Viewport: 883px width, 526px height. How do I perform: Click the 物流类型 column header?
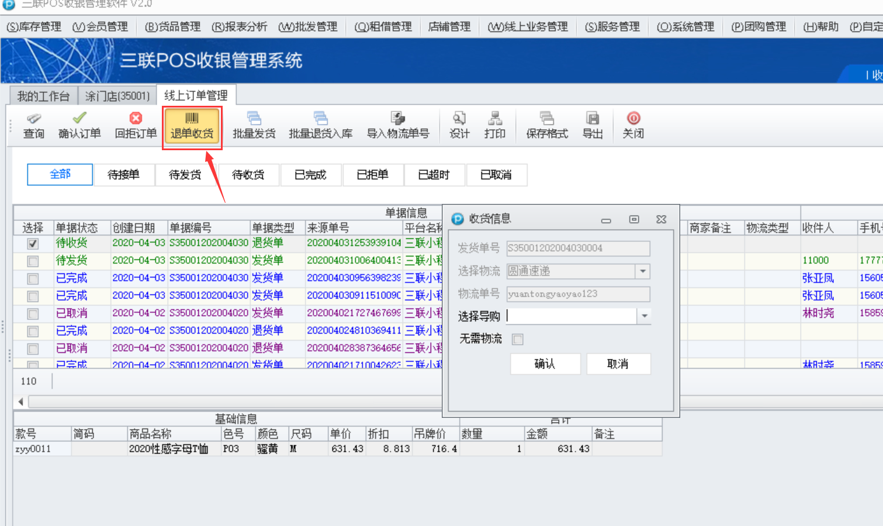[772, 228]
